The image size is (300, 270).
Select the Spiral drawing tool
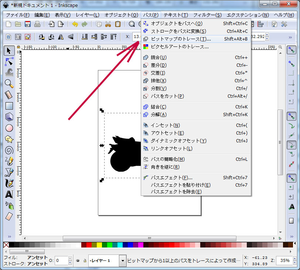click(x=9, y=150)
